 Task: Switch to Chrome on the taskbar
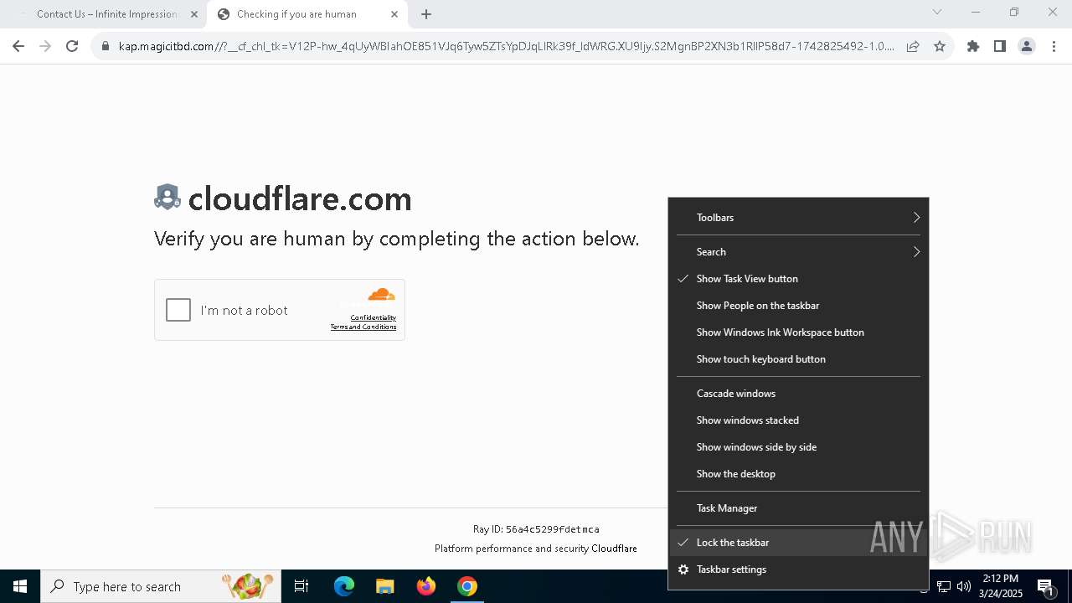tap(467, 586)
